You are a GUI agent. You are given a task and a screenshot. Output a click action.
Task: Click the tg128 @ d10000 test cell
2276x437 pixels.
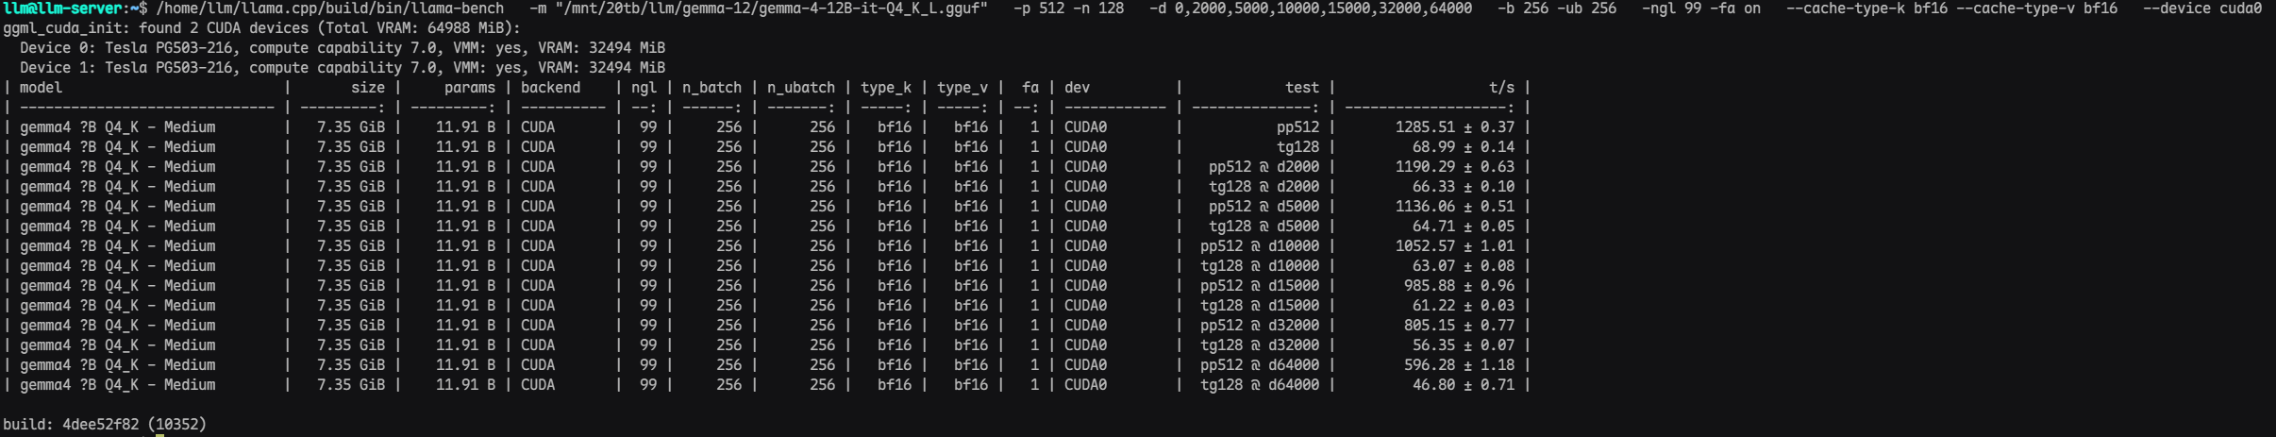tap(1260, 266)
